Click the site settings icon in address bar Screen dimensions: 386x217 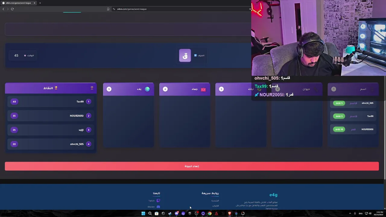pos(114,9)
